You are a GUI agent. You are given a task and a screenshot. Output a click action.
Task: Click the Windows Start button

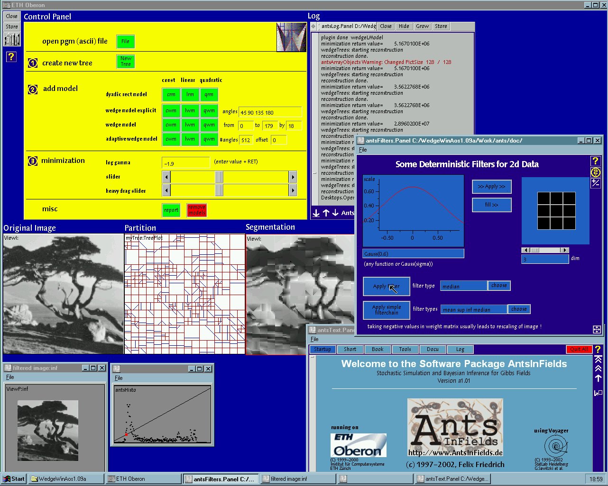click(14, 479)
